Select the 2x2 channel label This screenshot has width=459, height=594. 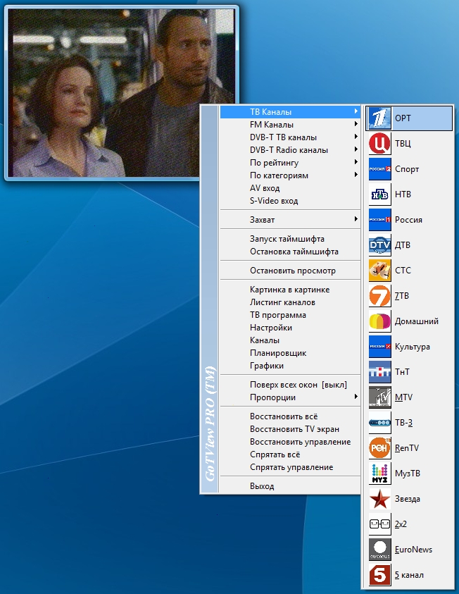(x=401, y=524)
